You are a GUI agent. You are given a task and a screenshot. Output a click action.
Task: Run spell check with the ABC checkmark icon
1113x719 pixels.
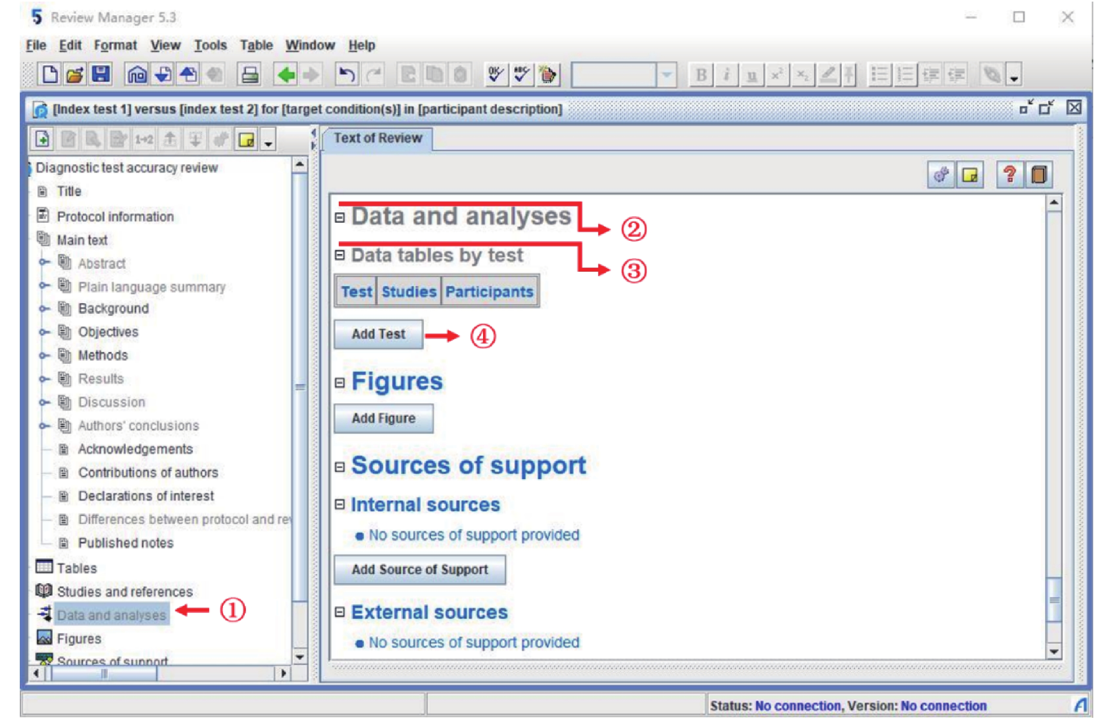[x=521, y=74]
